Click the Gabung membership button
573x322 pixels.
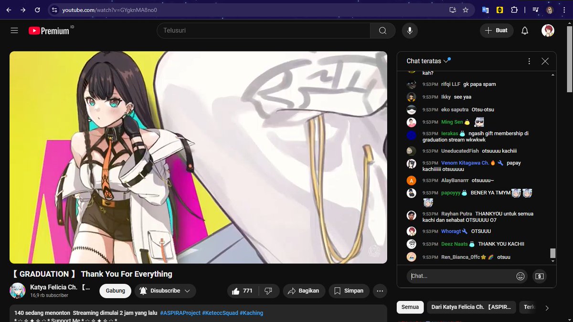[116, 291]
